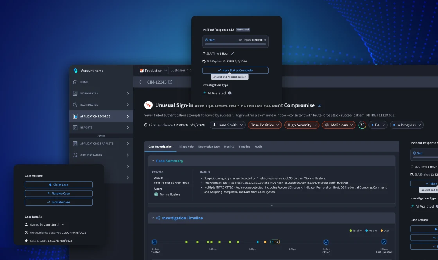438x260 pixels.
Task: Click the Workspaces sidebar icon
Action: click(x=75, y=93)
